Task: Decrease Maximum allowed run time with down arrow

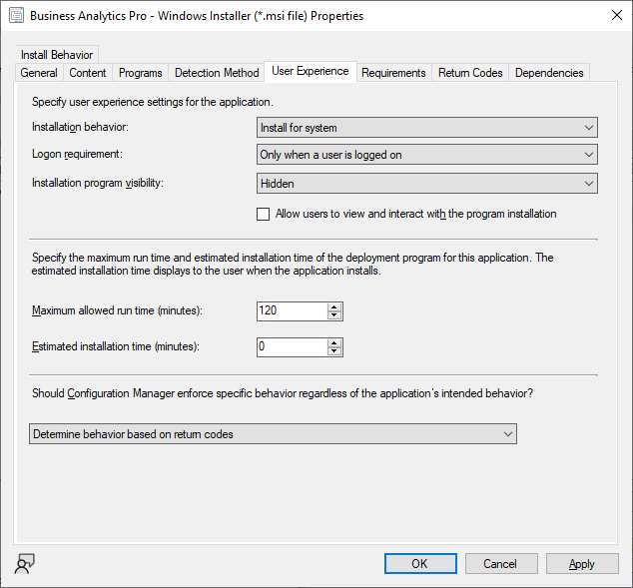Action: point(334,315)
